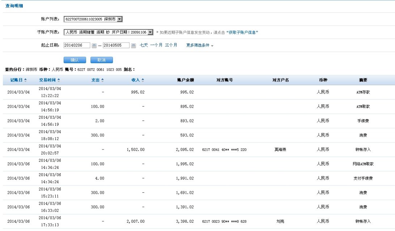Screen dimensions: 395x231
Task: Open the end date calendar picker
Action: click(x=133, y=45)
